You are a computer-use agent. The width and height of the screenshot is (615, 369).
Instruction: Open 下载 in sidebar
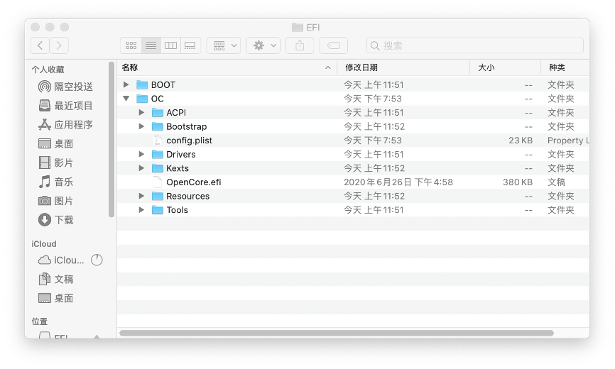click(56, 220)
